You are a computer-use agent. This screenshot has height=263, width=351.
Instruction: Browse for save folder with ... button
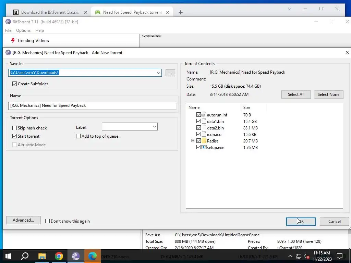coord(170,73)
